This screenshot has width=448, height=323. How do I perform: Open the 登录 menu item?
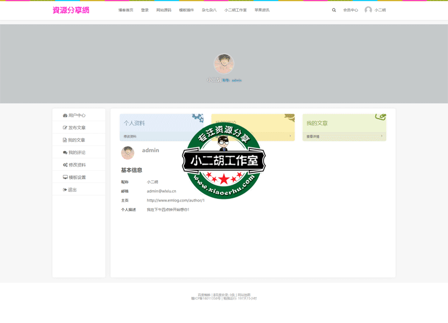coord(143,10)
